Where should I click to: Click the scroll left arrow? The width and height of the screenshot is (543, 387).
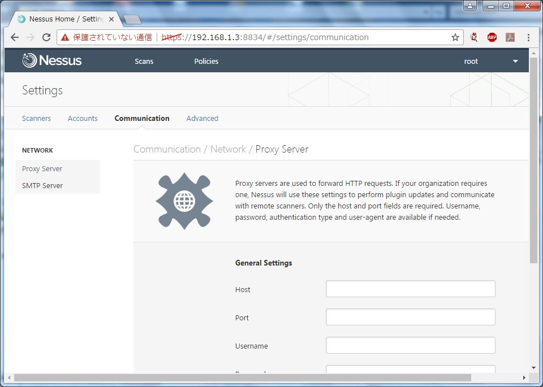tap(9, 377)
